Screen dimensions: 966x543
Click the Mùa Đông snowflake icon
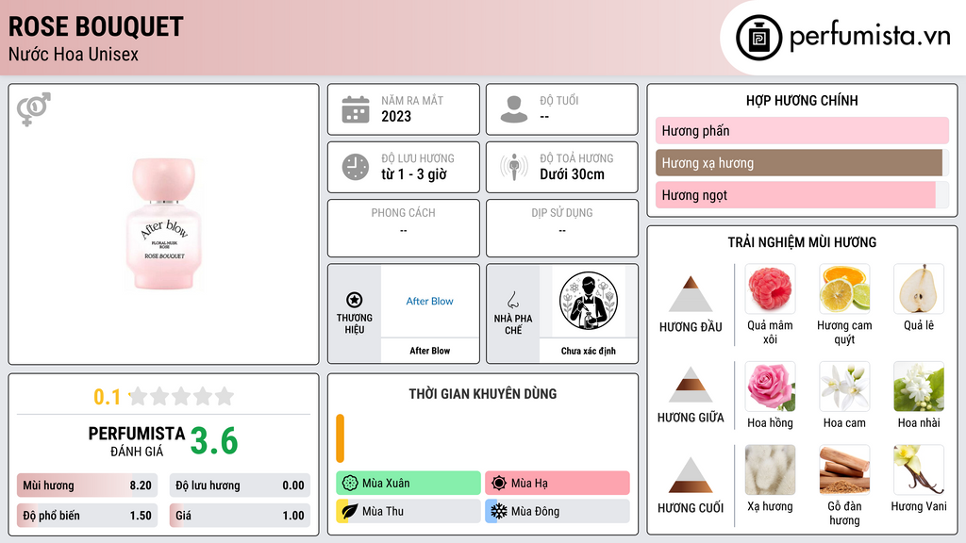tap(499, 512)
